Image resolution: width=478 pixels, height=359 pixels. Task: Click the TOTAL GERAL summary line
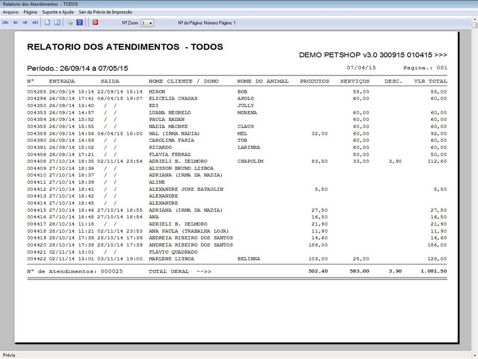tap(180, 271)
